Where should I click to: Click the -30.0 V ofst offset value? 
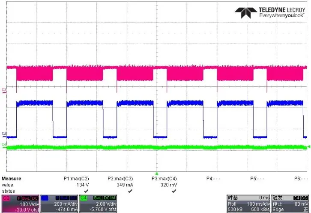[x=27, y=210]
